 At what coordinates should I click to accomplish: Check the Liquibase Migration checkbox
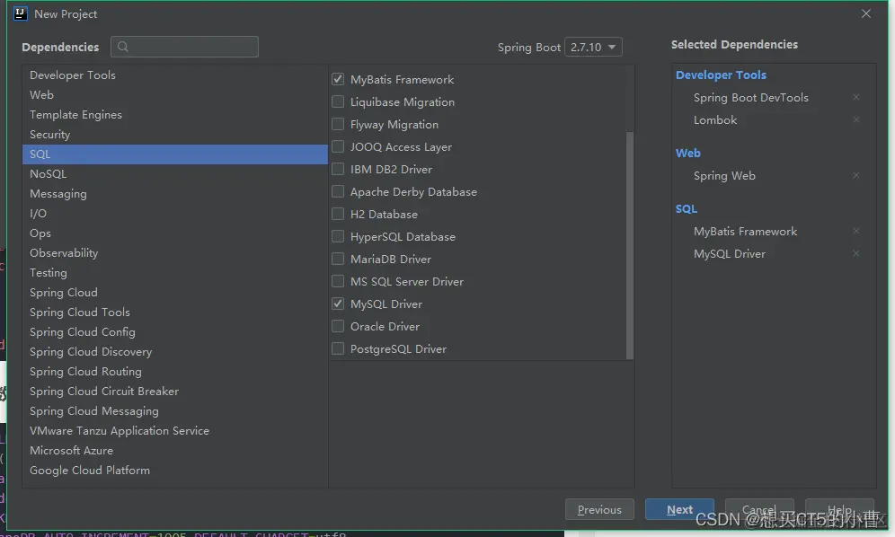click(338, 101)
